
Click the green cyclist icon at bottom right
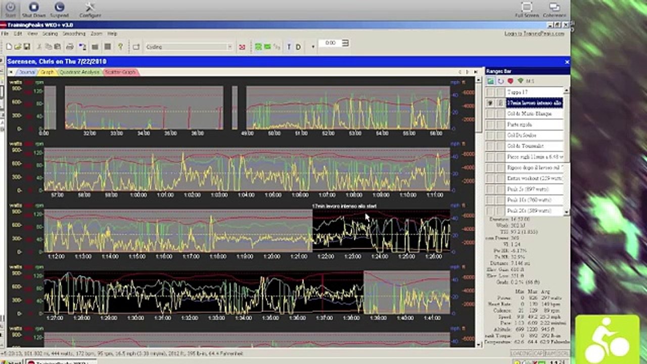[607, 340]
